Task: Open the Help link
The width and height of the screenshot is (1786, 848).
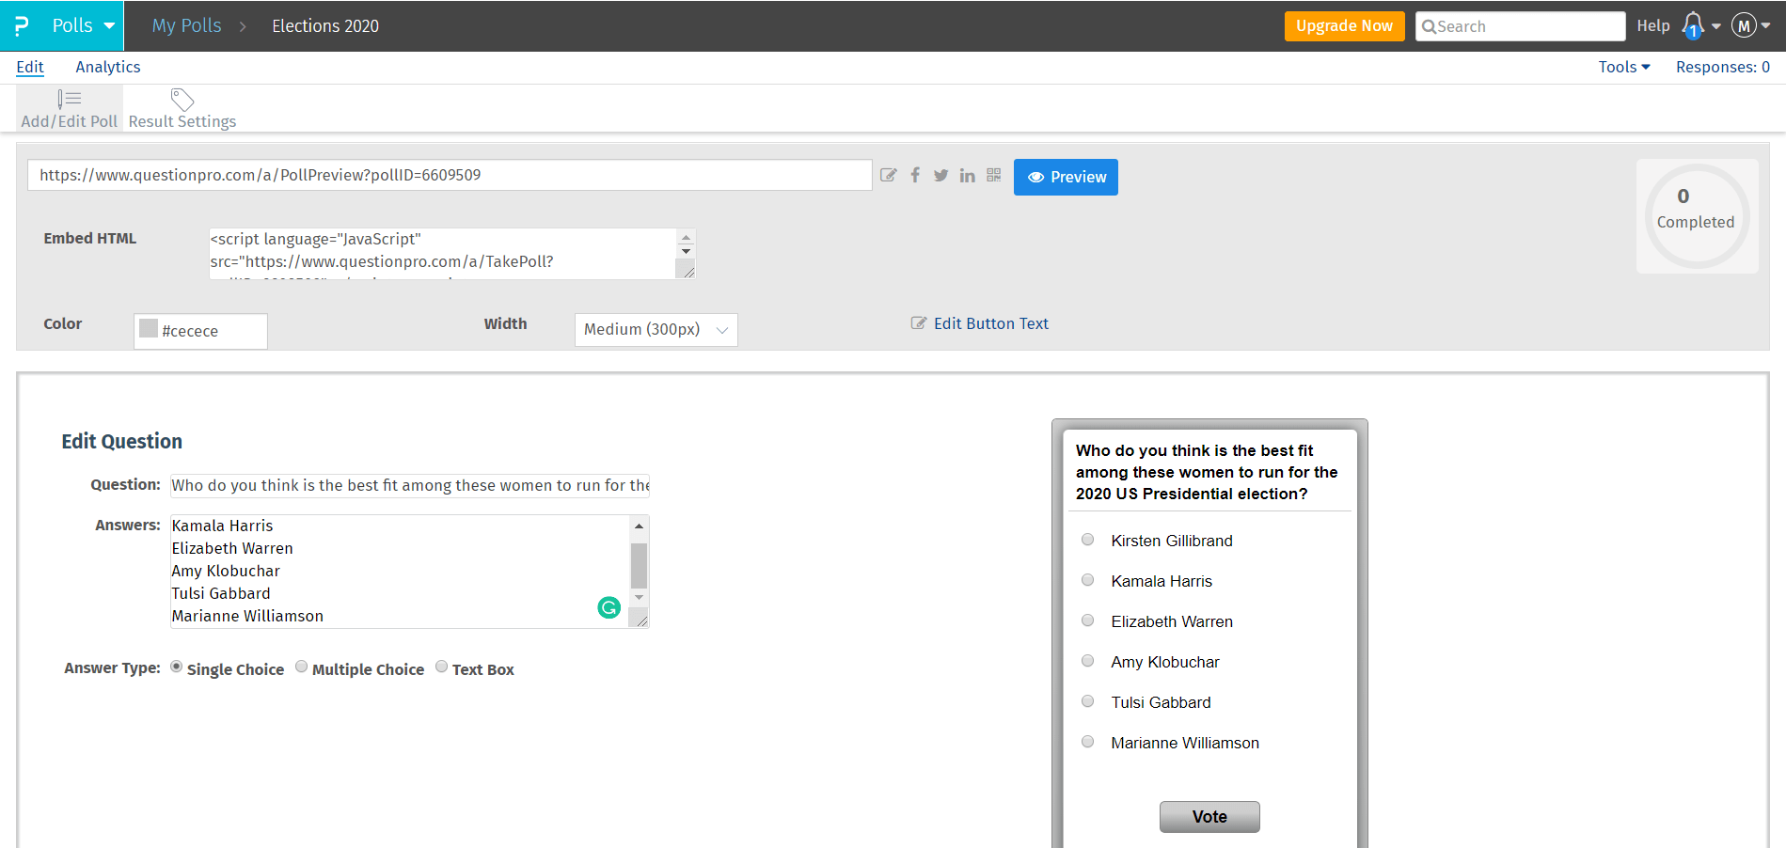Action: point(1652,25)
